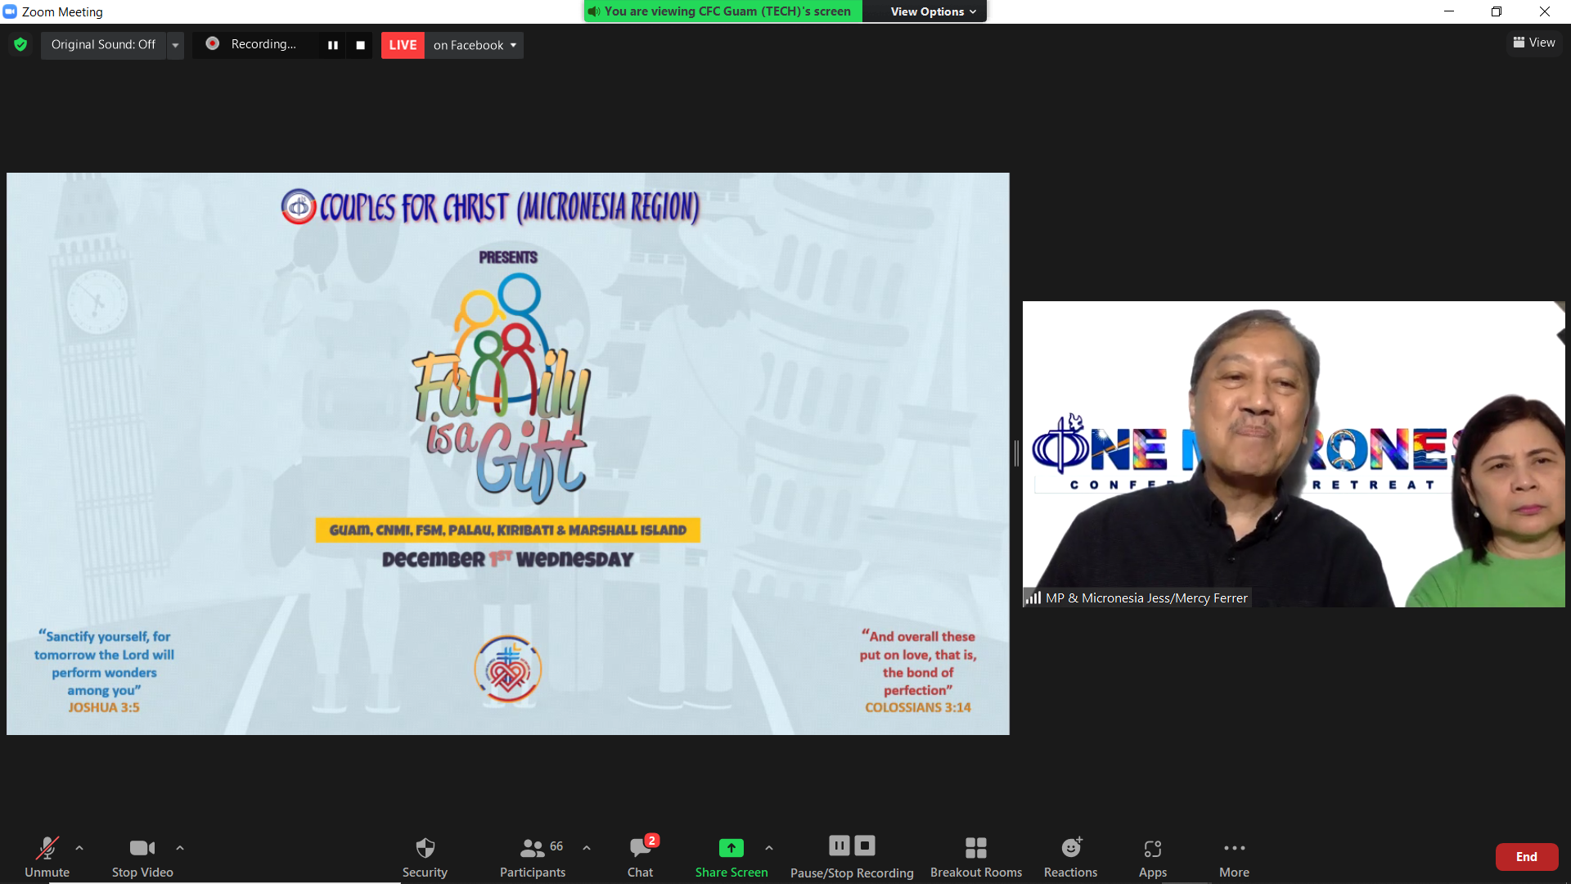Click the Recording... indicator
The height and width of the screenshot is (884, 1571).
pyautogui.click(x=251, y=44)
